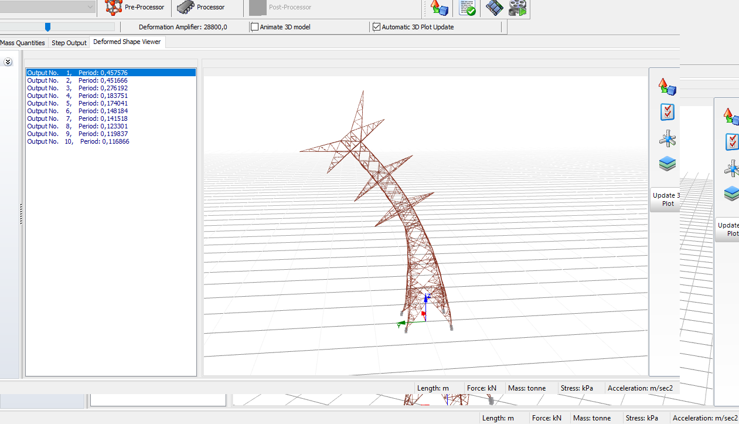Click Force: kN in the background window status bar

pyautogui.click(x=547, y=418)
